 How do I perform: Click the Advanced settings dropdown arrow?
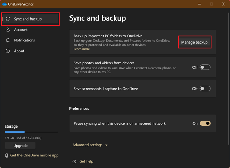[x=106, y=145]
